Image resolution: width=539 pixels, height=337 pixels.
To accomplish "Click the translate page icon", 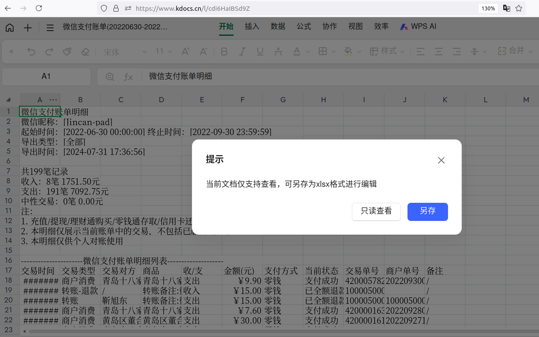I will coord(507,8).
